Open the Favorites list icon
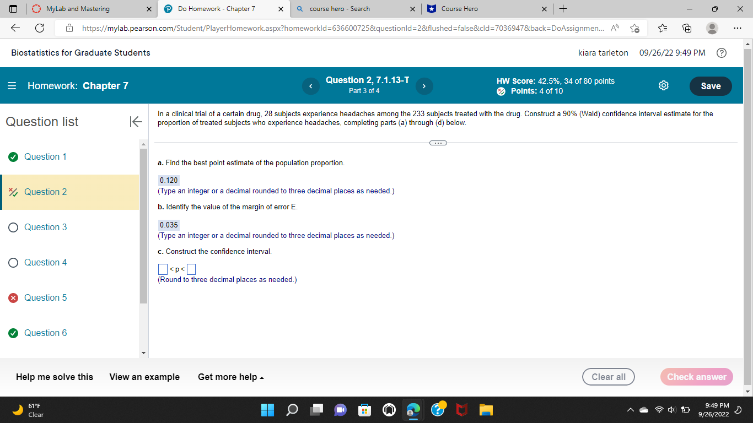The image size is (753, 423). coord(663,28)
